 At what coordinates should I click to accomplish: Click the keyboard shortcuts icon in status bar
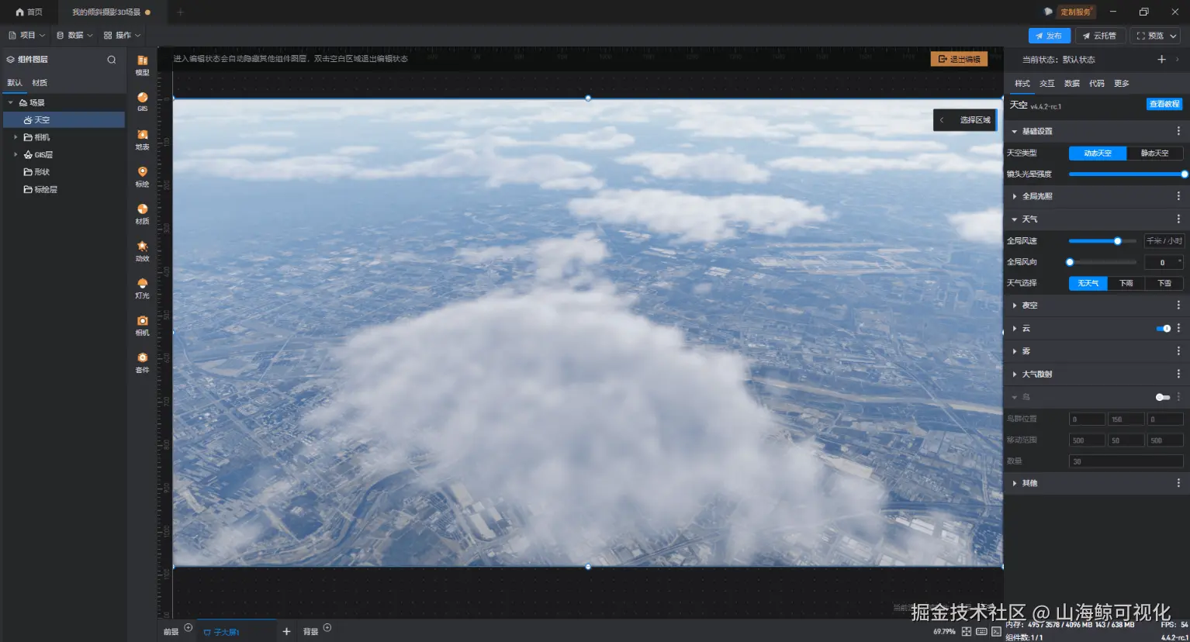tap(981, 631)
